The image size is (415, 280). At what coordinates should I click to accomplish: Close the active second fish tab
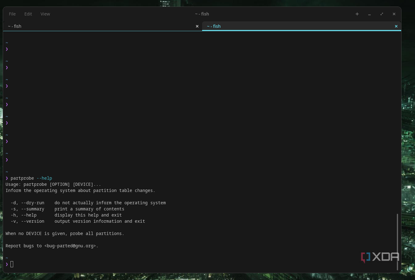396,26
